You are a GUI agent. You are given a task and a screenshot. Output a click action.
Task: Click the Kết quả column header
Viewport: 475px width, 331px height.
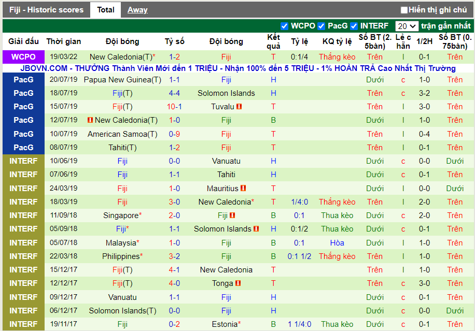(273, 41)
